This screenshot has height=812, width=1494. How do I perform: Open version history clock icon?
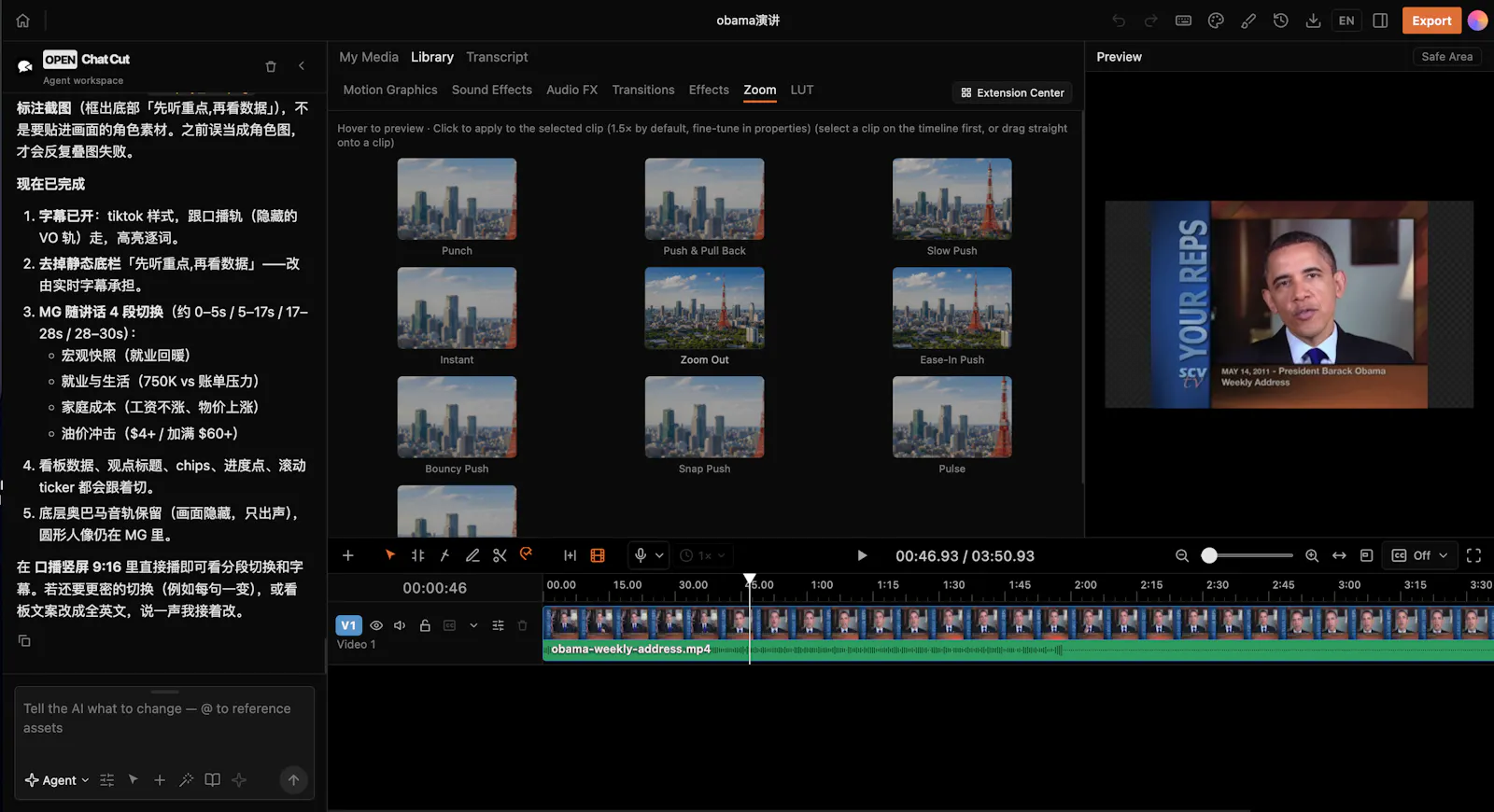(1281, 21)
